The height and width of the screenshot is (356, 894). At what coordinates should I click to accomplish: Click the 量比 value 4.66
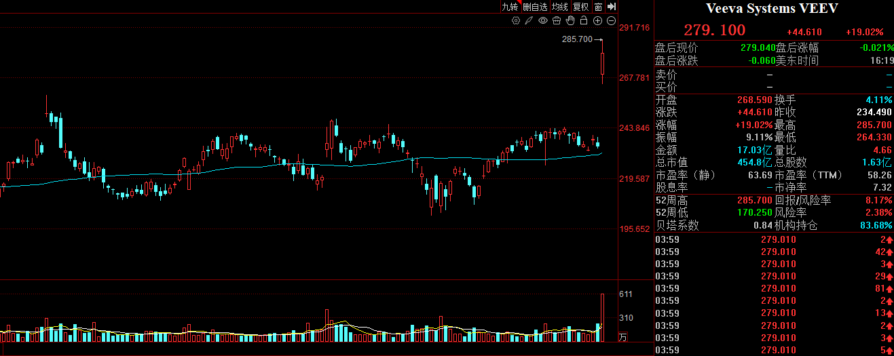(x=882, y=150)
